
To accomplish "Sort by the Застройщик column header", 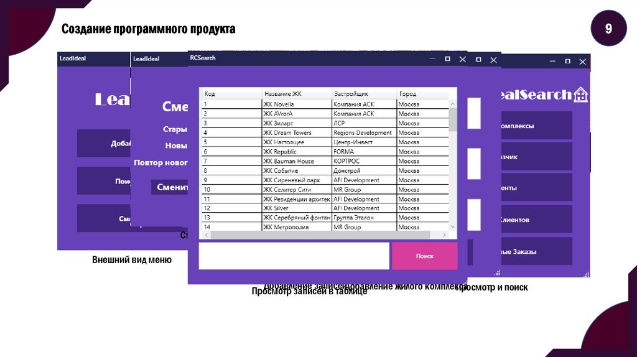I will [365, 94].
